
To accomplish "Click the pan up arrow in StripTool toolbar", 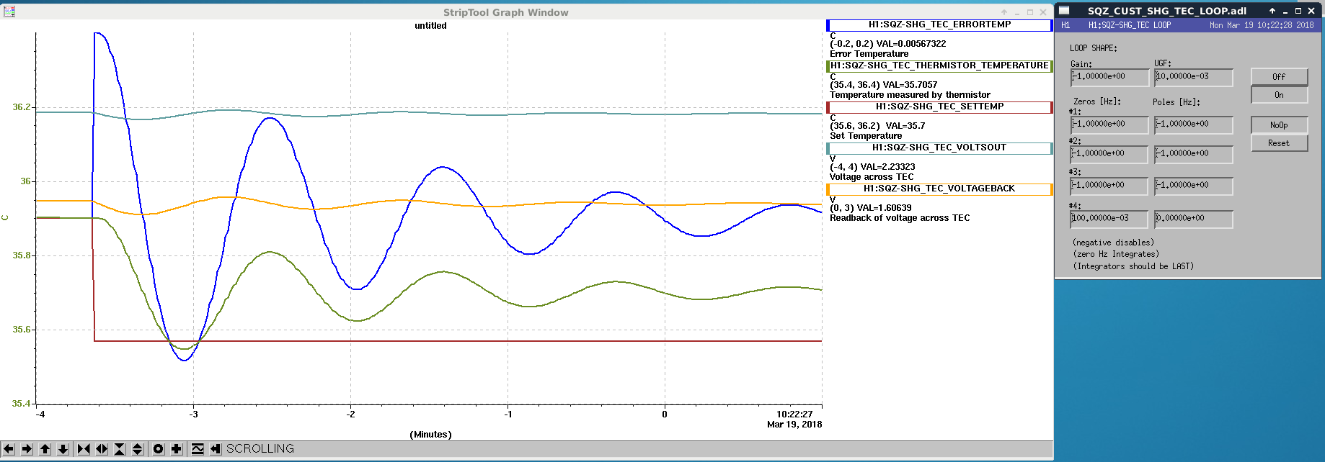I will pyautogui.click(x=45, y=449).
